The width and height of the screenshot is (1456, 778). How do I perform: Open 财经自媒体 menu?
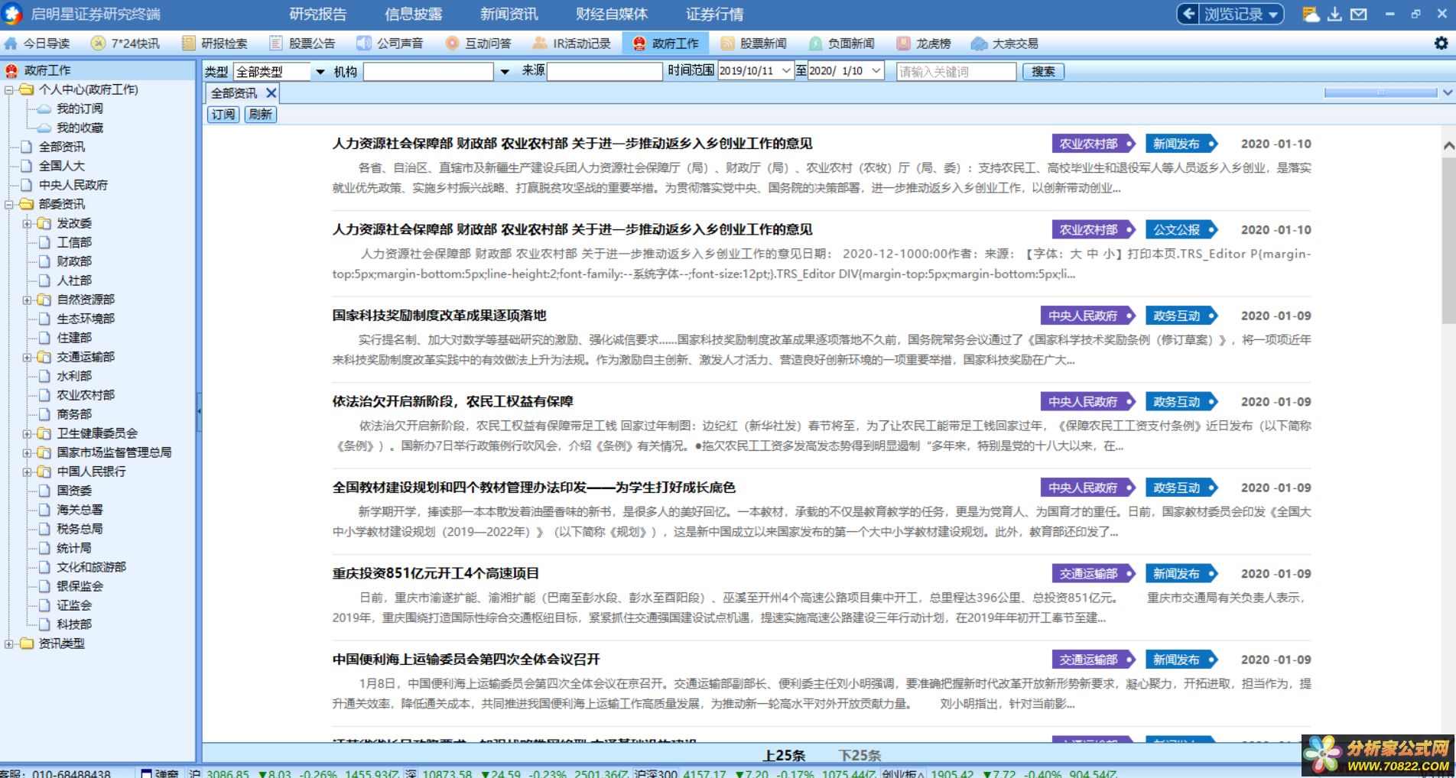click(x=612, y=14)
